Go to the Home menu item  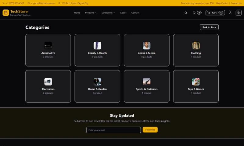coord(77,13)
